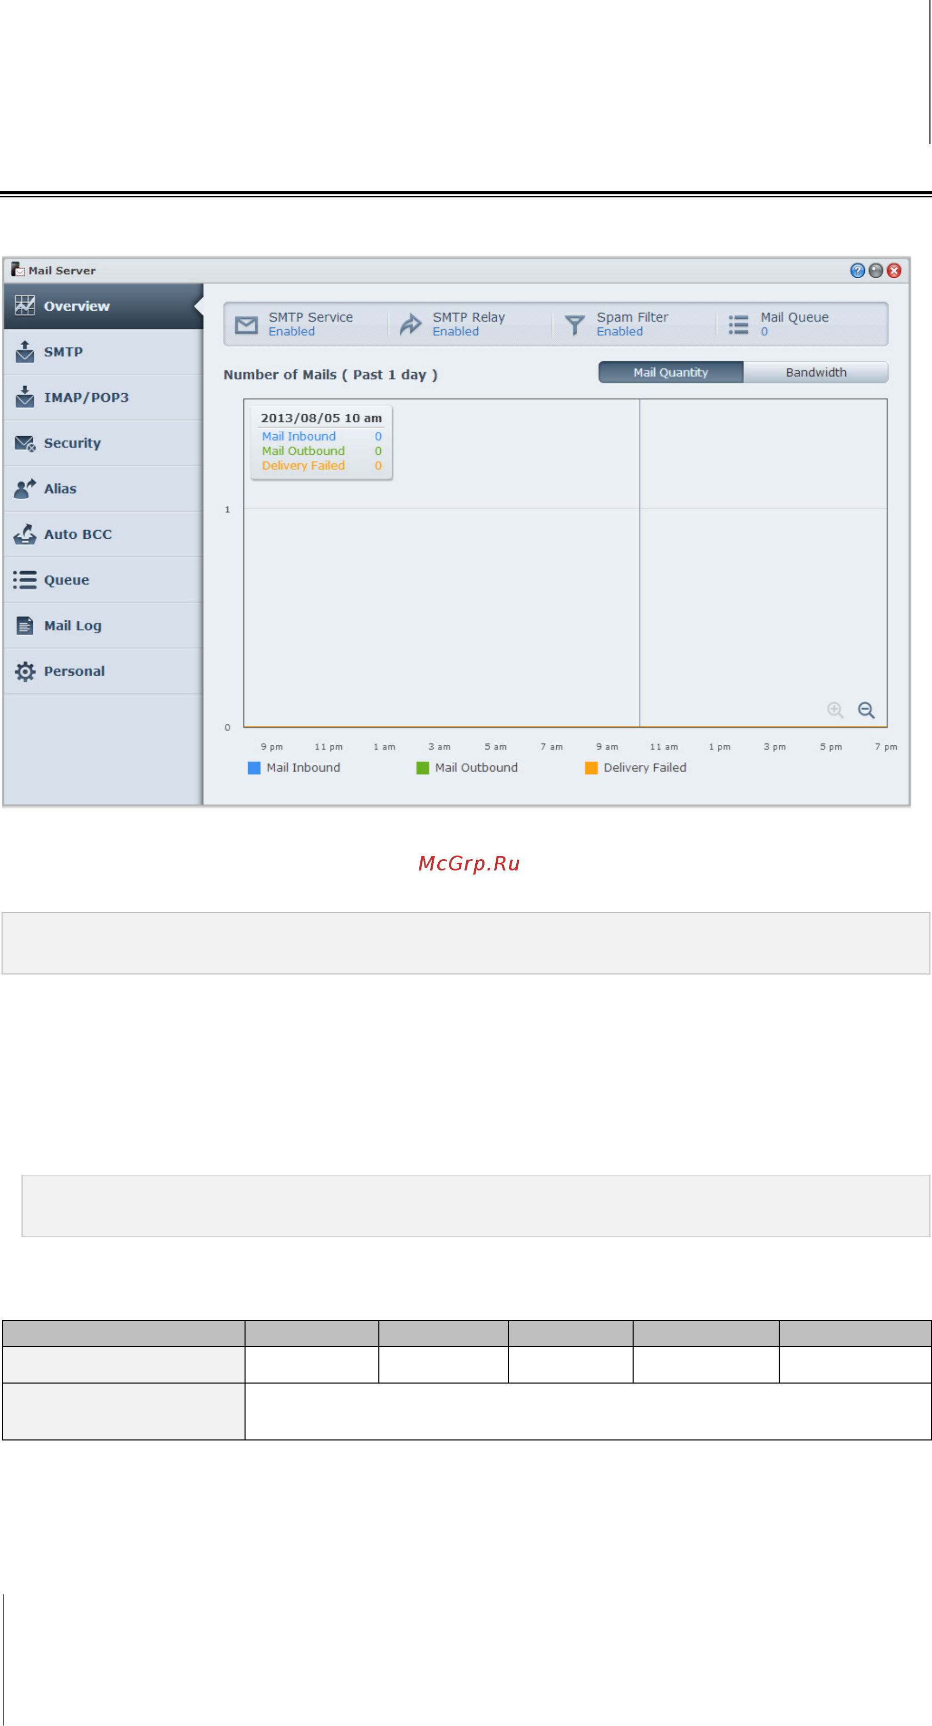Switch chart to Mail Quantity

(671, 373)
